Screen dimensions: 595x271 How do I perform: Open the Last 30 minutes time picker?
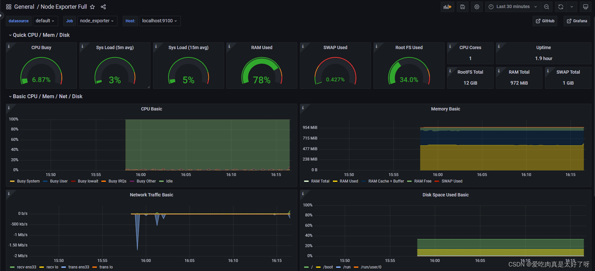coord(513,7)
